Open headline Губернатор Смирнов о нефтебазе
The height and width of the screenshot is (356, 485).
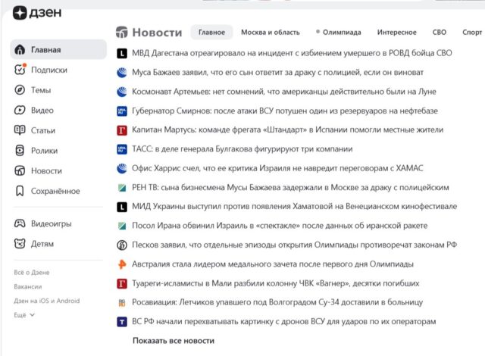coord(285,111)
